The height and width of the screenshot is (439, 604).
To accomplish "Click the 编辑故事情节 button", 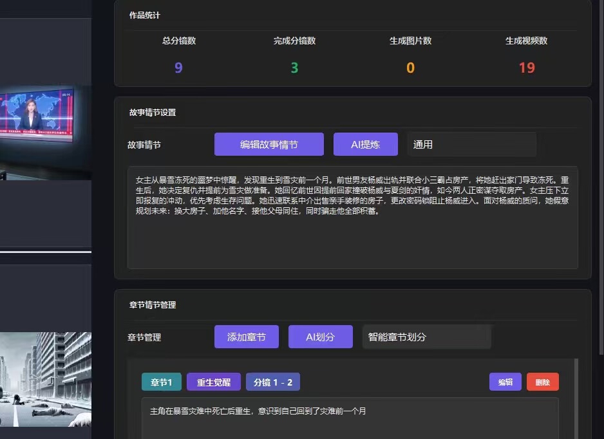I will pyautogui.click(x=269, y=144).
